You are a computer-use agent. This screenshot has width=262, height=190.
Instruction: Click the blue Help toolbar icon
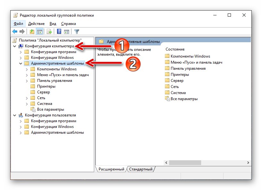[59, 31]
